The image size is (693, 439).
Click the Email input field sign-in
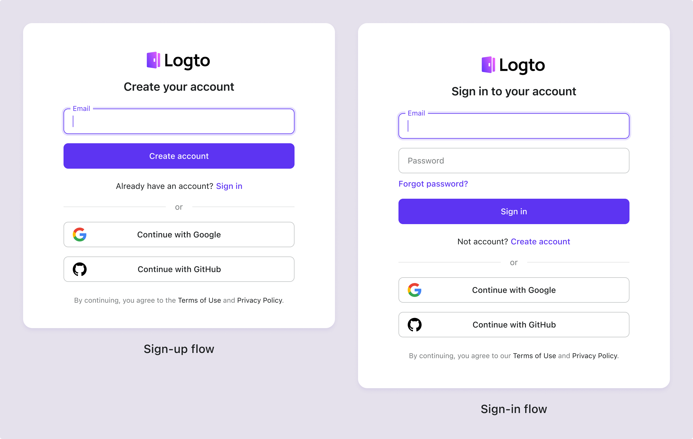(x=514, y=125)
